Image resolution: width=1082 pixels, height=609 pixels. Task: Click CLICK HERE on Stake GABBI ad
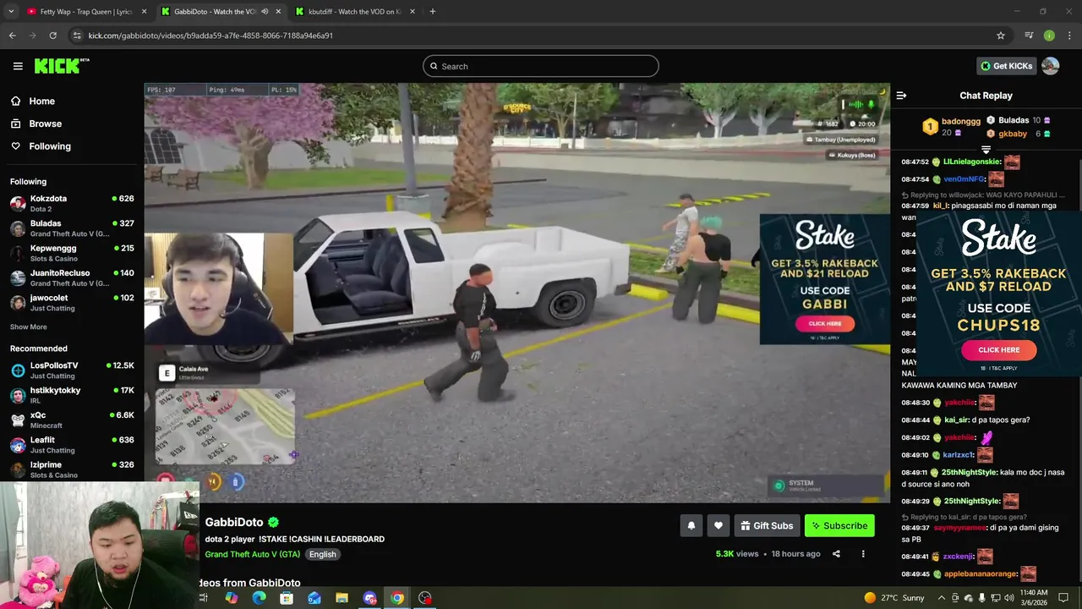tap(825, 323)
